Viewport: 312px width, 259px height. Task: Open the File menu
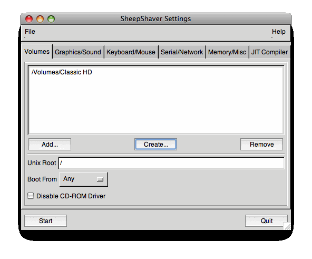[30, 32]
